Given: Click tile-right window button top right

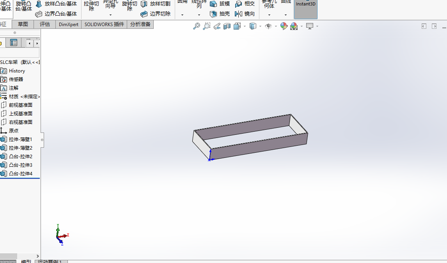Looking at the screenshot, I should click(x=434, y=26).
